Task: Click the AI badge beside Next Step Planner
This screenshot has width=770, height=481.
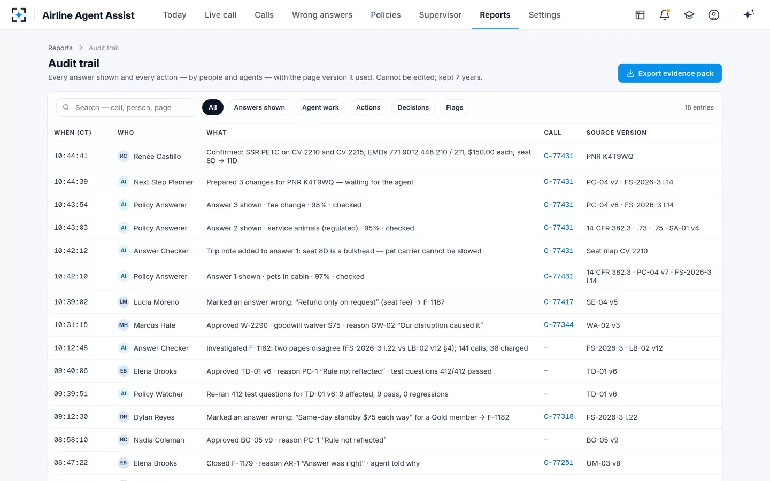Action: 124,182
